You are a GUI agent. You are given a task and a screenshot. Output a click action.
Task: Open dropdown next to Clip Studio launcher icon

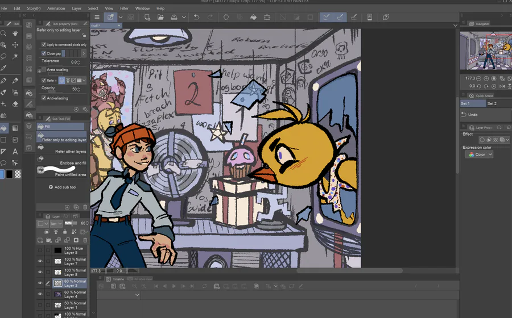(121, 17)
